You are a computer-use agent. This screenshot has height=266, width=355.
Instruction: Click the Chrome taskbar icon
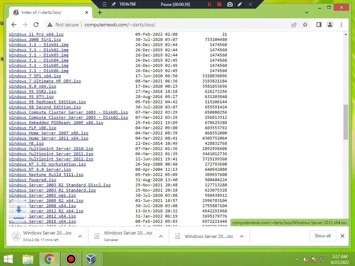49,259
